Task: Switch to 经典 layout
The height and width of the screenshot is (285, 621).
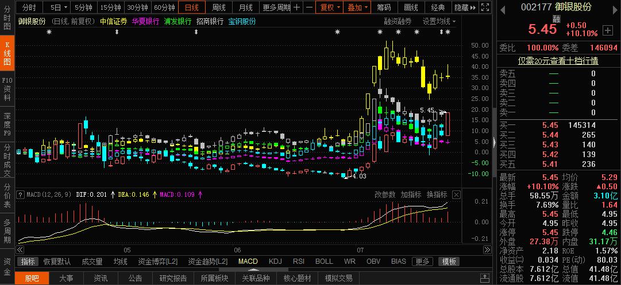Action: 438,7
